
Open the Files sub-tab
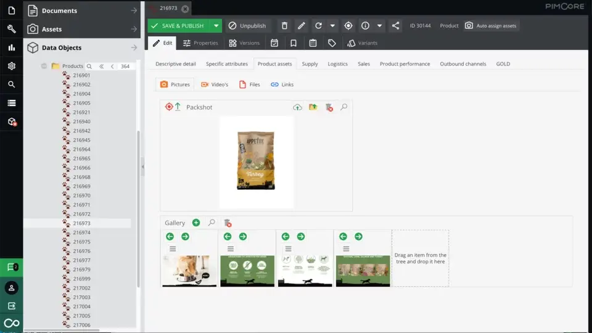pyautogui.click(x=250, y=84)
